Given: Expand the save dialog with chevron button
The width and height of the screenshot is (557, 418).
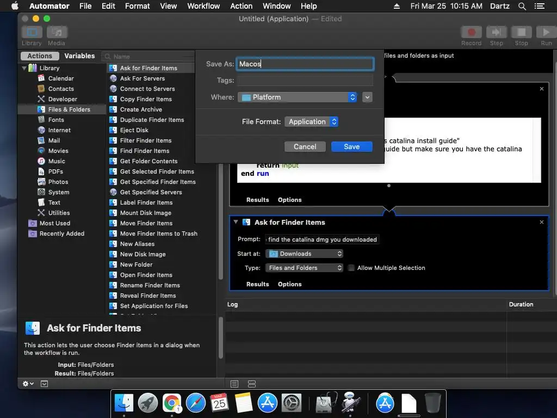Looking at the screenshot, I should [367, 97].
